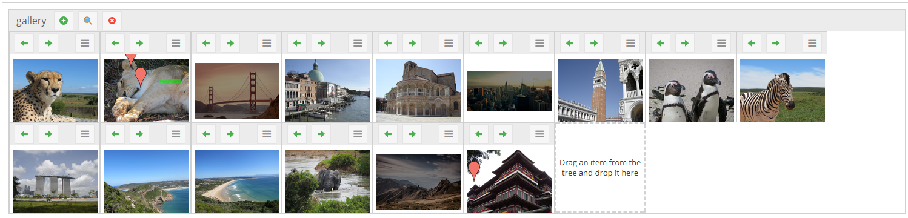Screen dimensions: 908x218
Task: Move the penguins image left
Action: [x=661, y=43]
